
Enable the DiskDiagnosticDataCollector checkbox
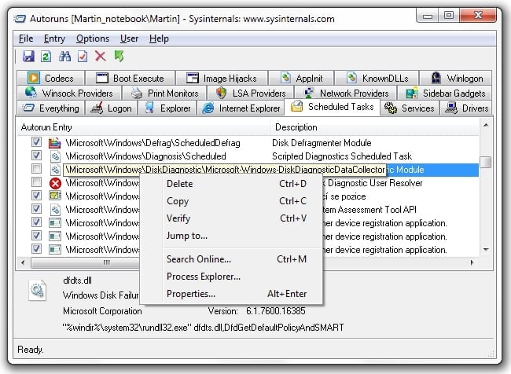point(36,169)
